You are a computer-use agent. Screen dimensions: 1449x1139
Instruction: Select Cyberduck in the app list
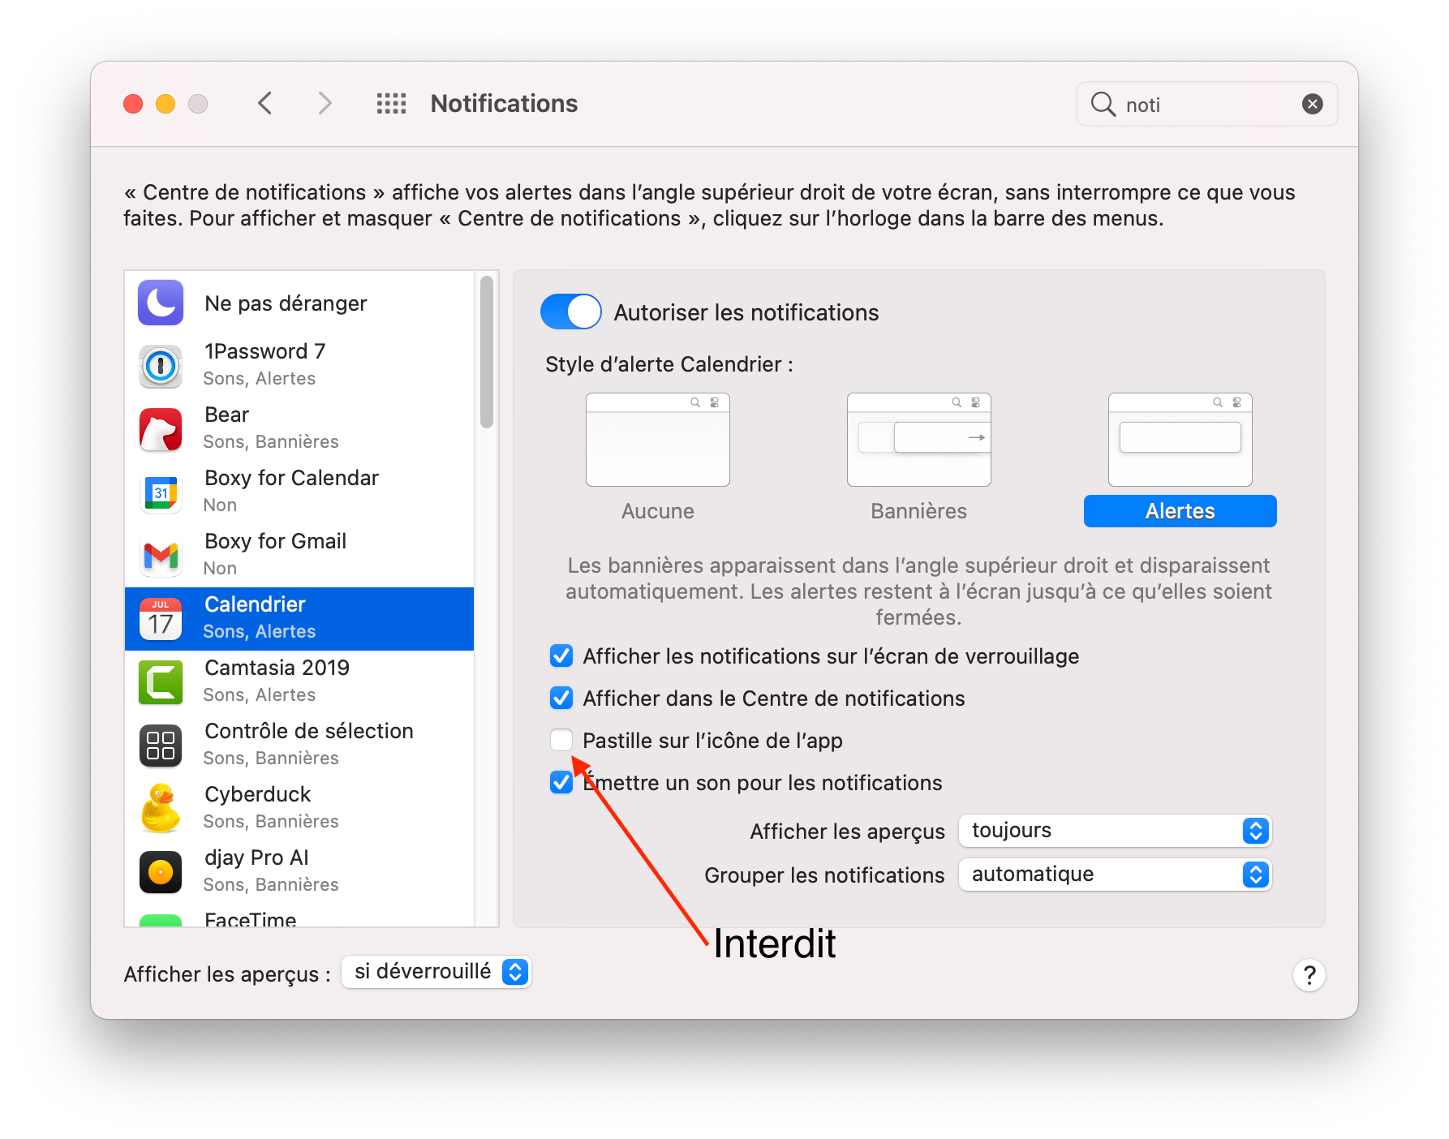point(299,809)
